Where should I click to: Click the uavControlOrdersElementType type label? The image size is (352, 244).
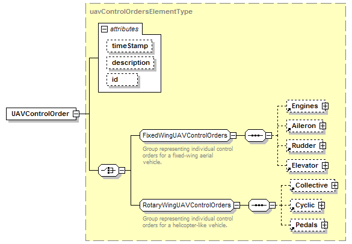click(141, 11)
